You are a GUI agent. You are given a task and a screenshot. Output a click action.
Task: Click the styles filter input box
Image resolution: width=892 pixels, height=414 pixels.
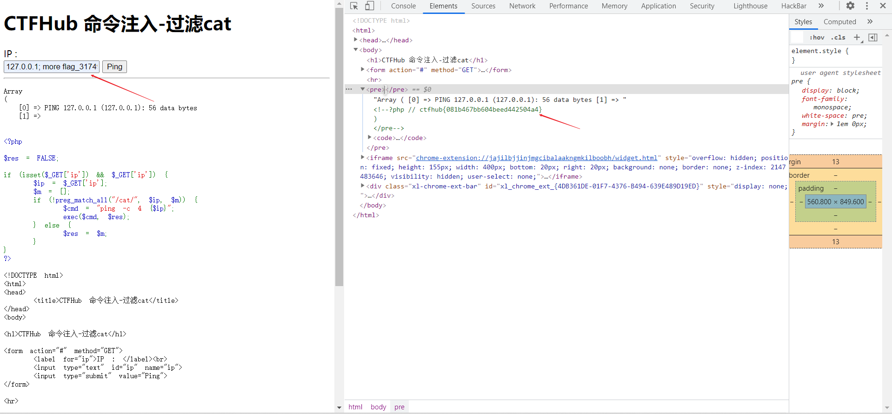click(797, 37)
